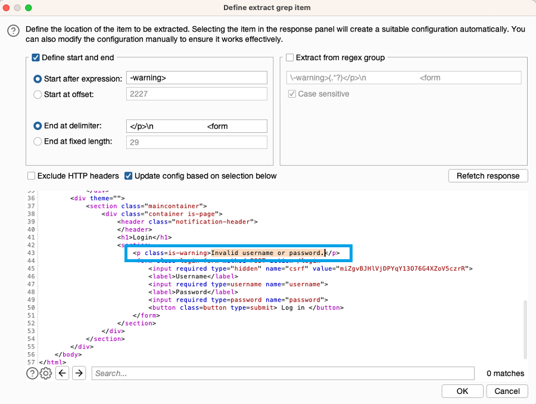Select Start after expression radio button
The image size is (536, 404).
click(x=38, y=79)
